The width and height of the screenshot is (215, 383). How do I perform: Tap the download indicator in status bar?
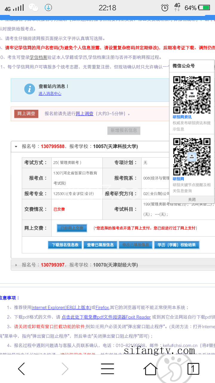click(48, 7)
